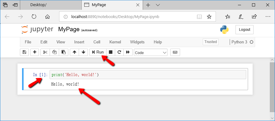Open the favorites hub icon
Image resolution: width=275 pixels, height=121 pixels.
pyautogui.click(x=228, y=16)
